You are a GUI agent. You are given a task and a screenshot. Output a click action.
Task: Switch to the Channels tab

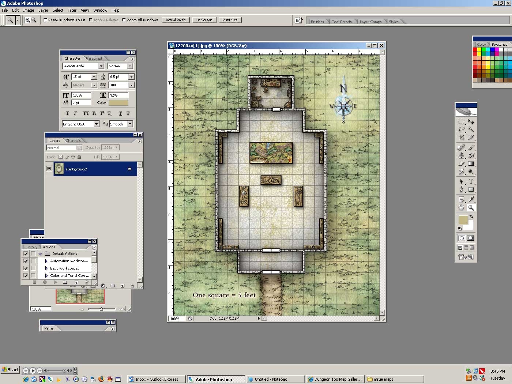tap(73, 141)
